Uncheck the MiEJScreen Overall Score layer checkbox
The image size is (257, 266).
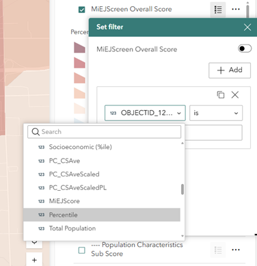[81, 10]
